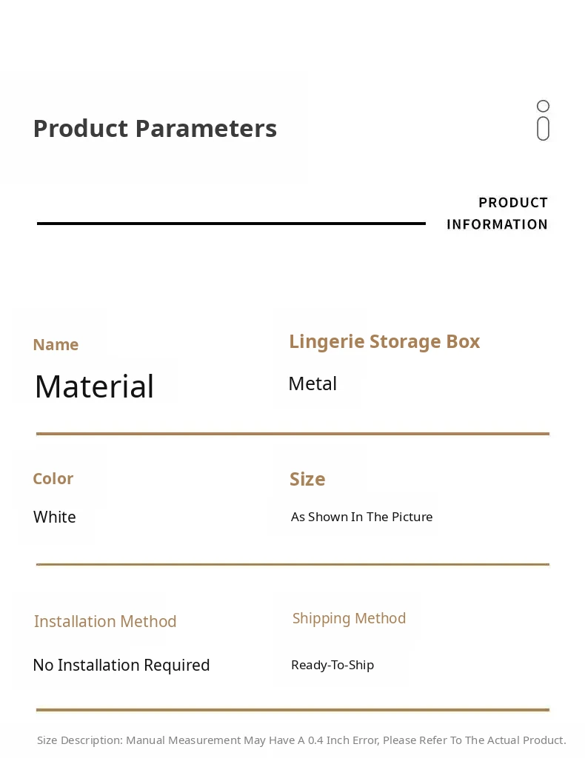585x764 pixels.
Task: Click the small circle icon at top right
Action: coord(543,107)
